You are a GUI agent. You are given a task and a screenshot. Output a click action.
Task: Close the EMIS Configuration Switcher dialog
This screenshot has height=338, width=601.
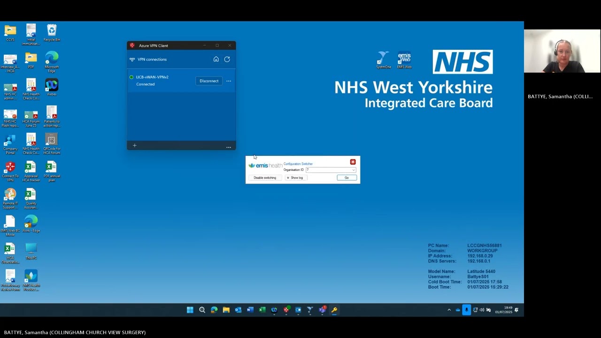(x=353, y=162)
